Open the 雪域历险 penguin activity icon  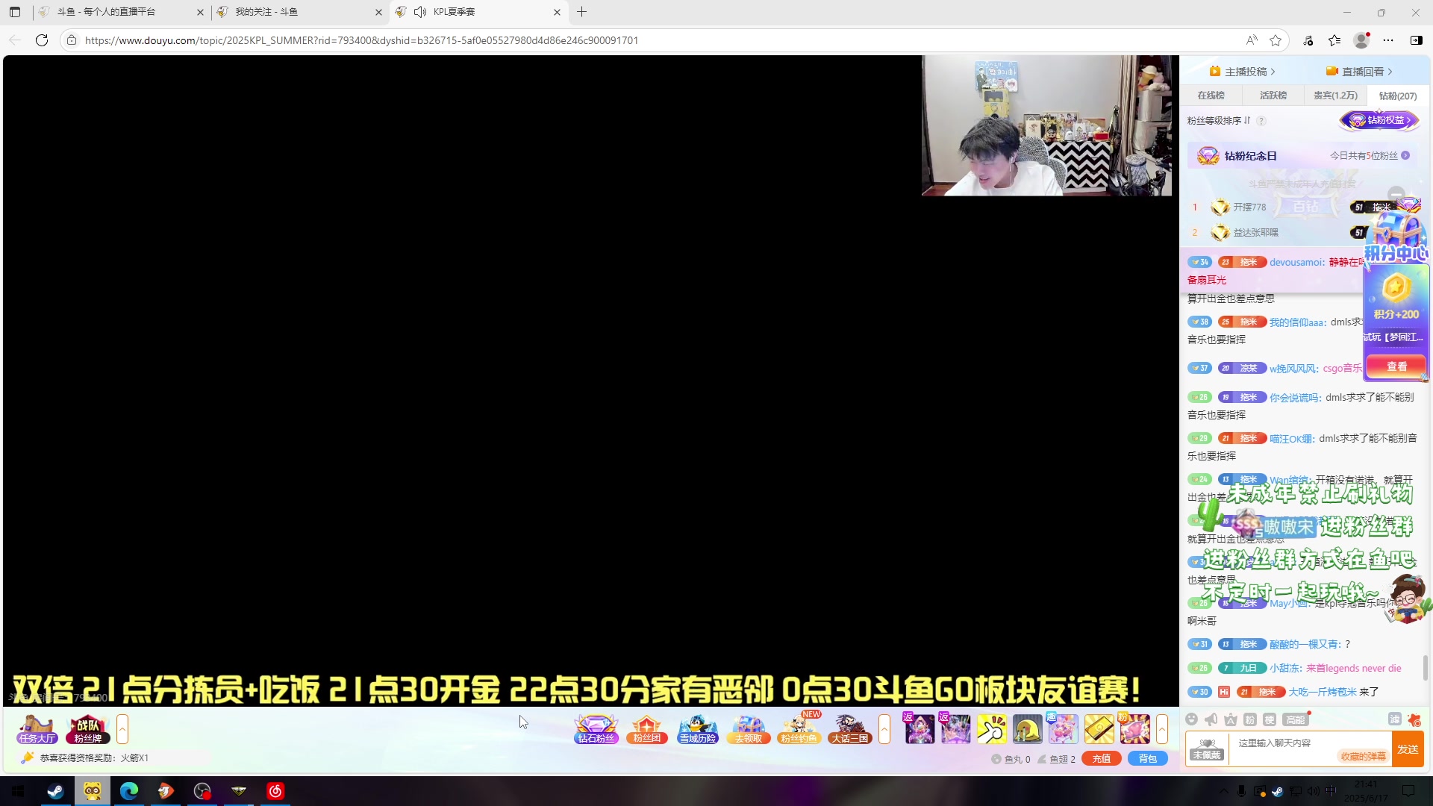pos(698,729)
